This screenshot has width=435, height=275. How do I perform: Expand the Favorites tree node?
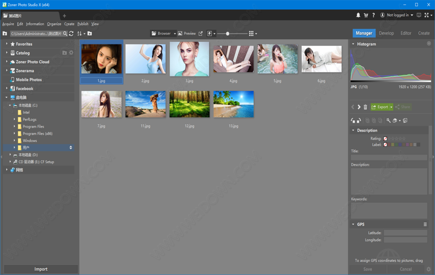point(7,44)
